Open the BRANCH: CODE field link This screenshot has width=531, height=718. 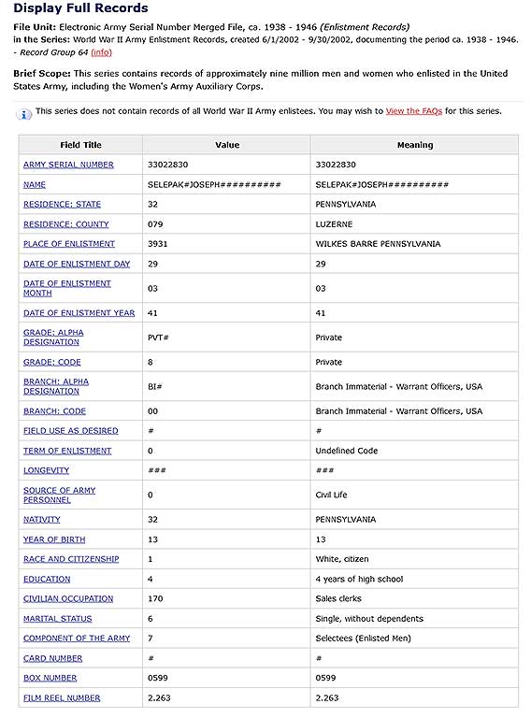54,411
